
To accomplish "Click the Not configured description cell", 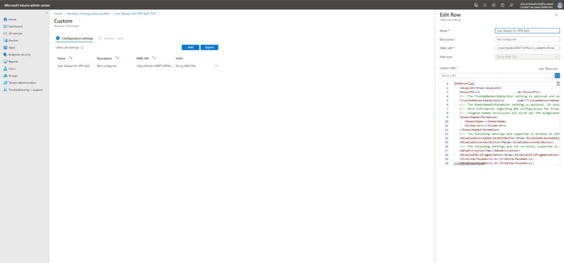I will pos(106,66).
